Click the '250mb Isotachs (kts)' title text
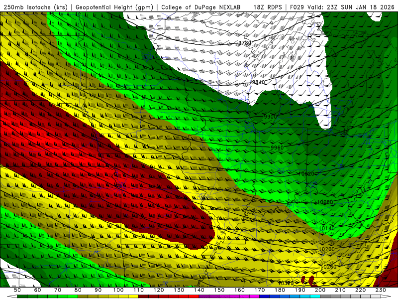The height and width of the screenshot is (299, 398). pos(35,7)
